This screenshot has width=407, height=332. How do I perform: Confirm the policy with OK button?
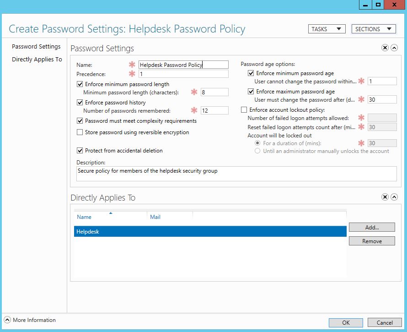coord(346,323)
